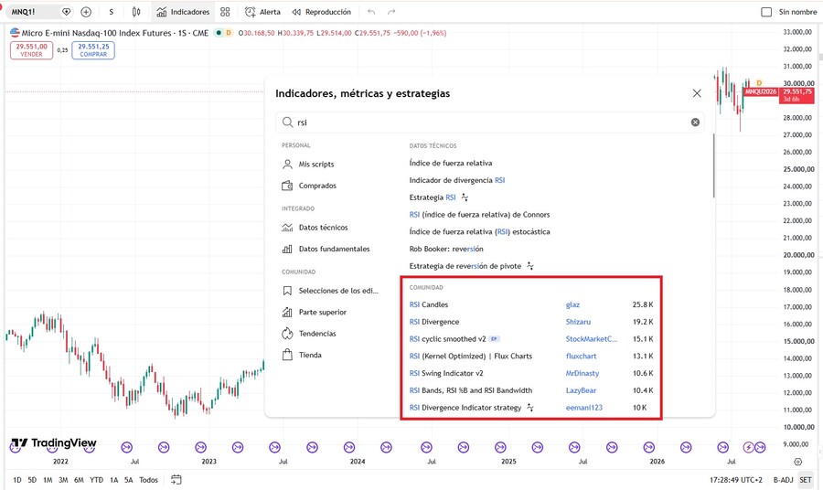
Task: Click the bars icon beside Datos fundamentales
Action: 287,250
